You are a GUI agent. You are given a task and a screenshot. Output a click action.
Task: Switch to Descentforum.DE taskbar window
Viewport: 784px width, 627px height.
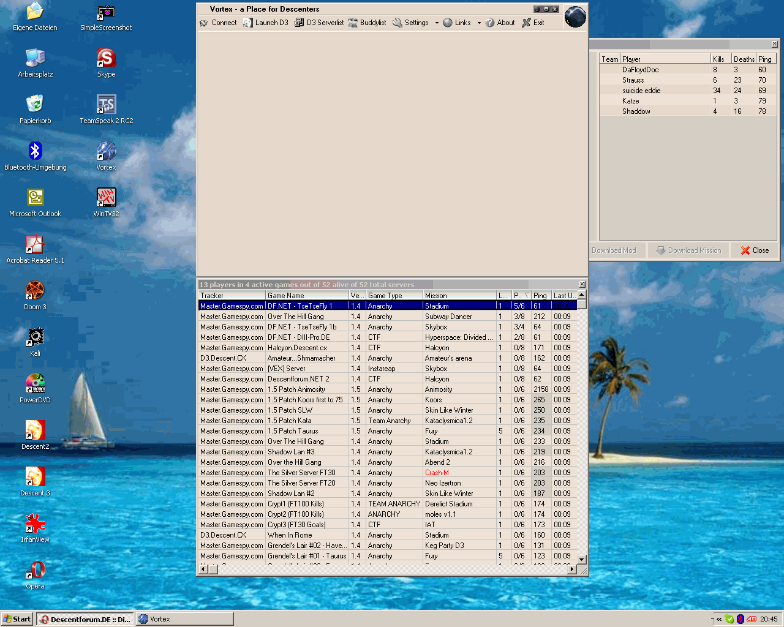click(85, 619)
